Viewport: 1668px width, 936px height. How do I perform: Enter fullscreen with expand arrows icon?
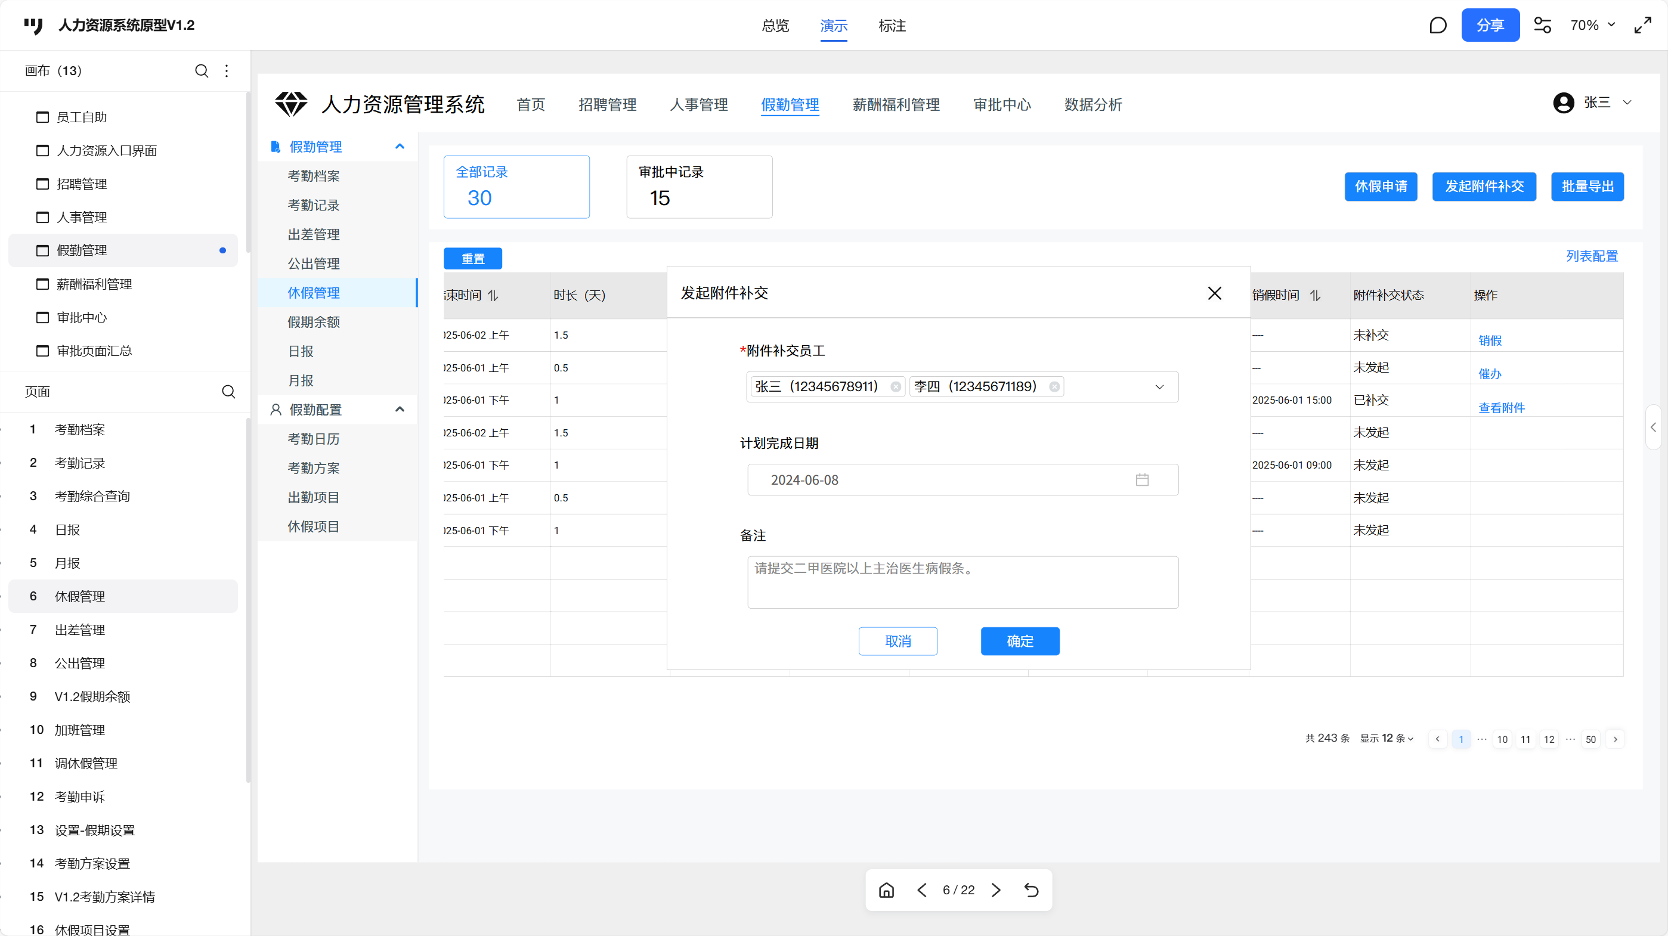click(1643, 25)
